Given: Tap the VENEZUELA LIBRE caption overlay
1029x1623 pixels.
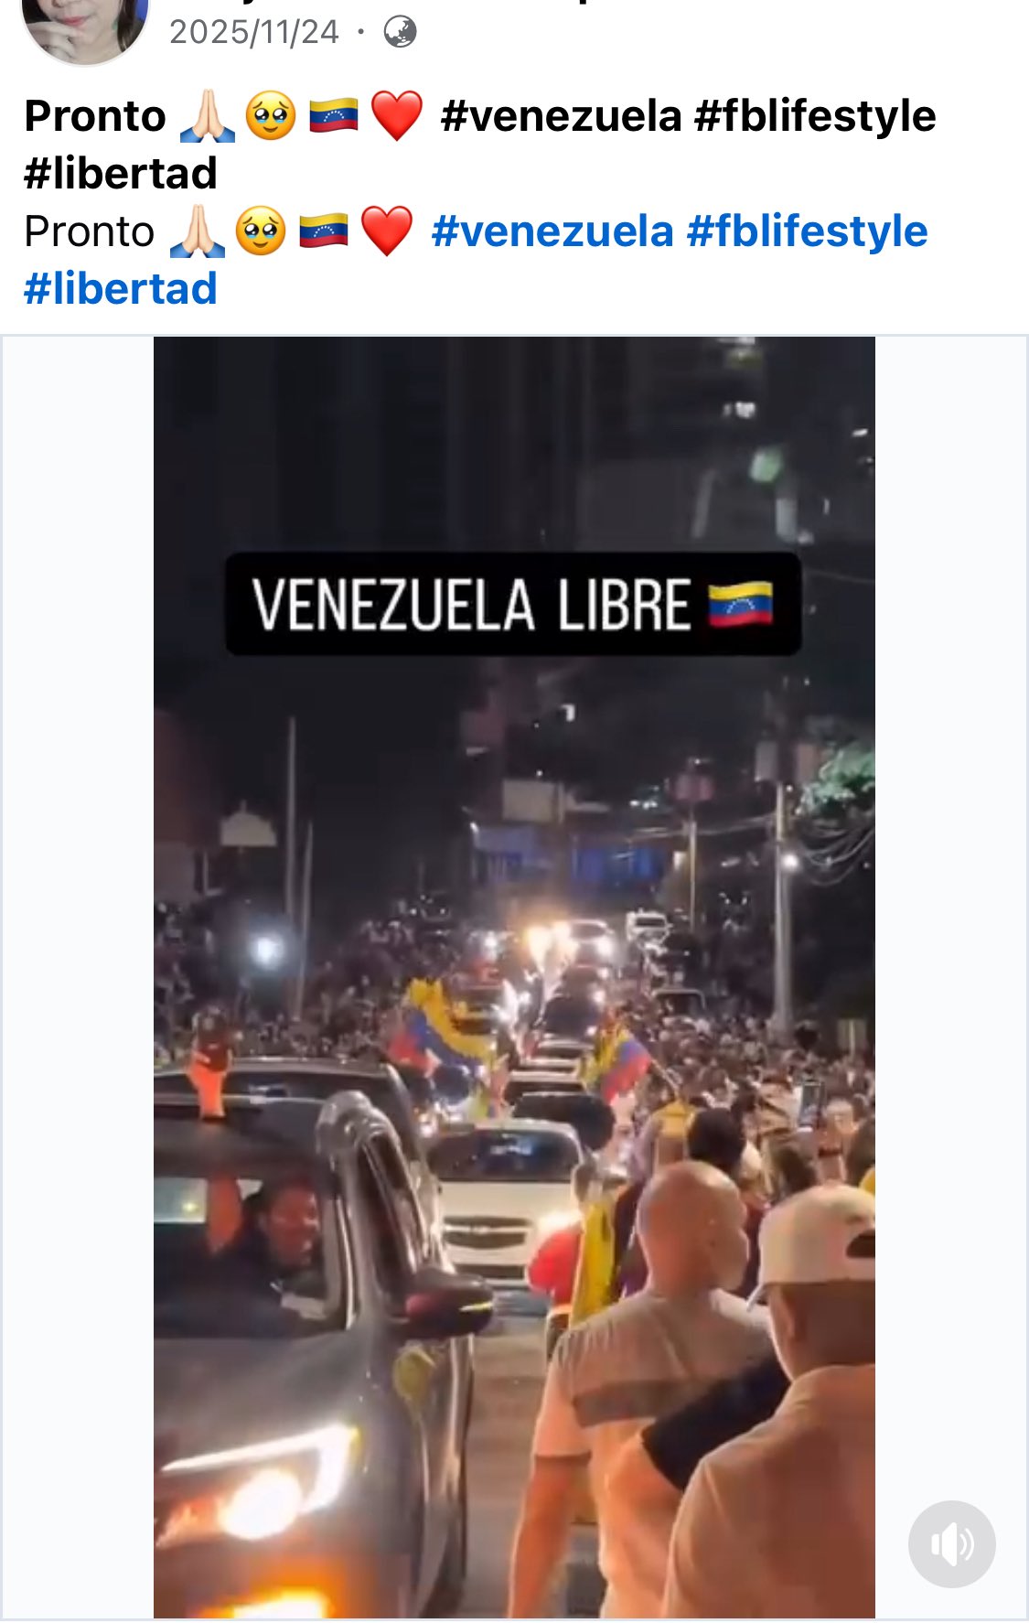Looking at the screenshot, I should [513, 604].
